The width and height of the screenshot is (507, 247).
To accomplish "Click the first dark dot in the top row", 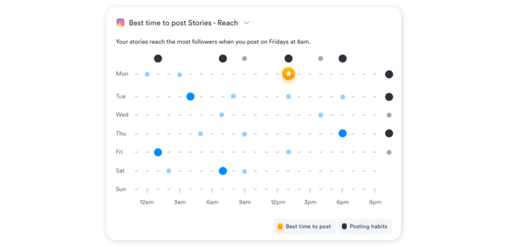I will (158, 58).
